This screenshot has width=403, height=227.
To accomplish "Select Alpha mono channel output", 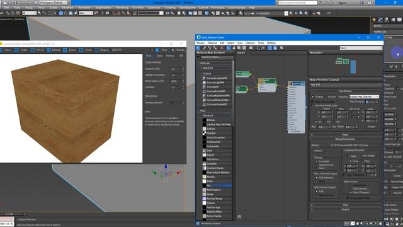I will (x=317, y=181).
